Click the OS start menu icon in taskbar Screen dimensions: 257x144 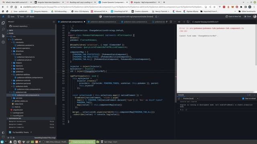(2, 142)
